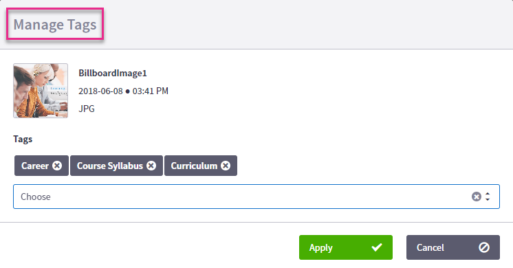Expand the tag dropdown arrows
Image resolution: width=513 pixels, height=268 pixels.
[488, 197]
